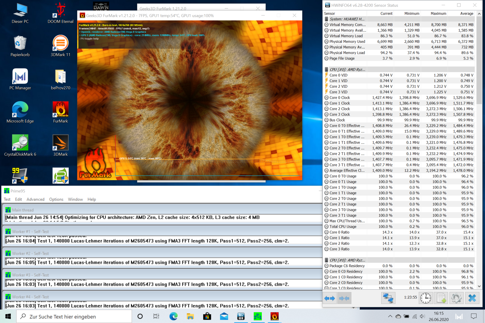The height and width of the screenshot is (323, 485).
Task: Switch to FurMark in the taskbar
Action: pyautogui.click(x=275, y=316)
